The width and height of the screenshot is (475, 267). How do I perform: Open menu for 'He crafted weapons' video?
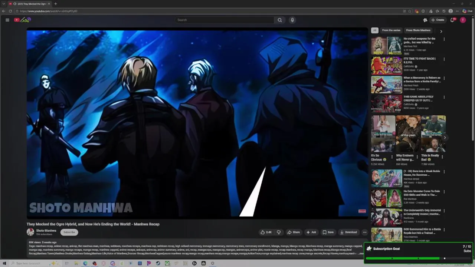(x=444, y=39)
